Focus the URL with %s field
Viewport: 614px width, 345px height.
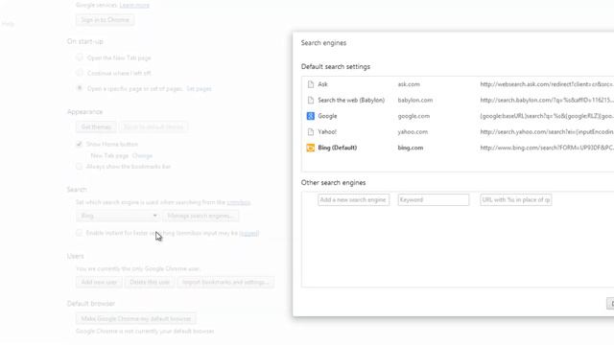point(516,200)
